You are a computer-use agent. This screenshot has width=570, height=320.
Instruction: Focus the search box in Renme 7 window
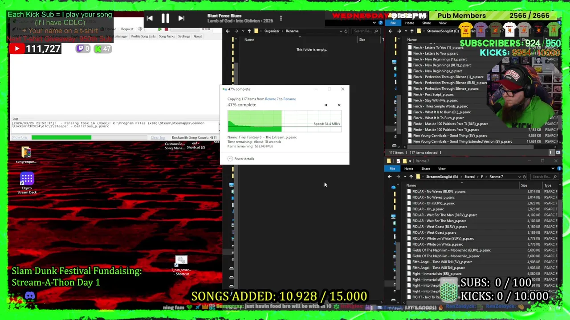(544, 177)
